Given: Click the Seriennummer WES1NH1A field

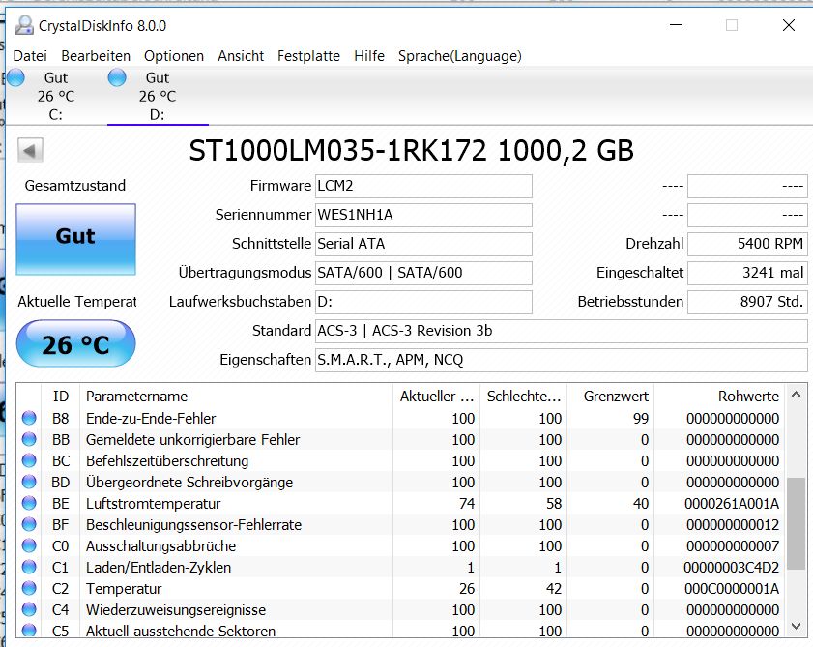Looking at the screenshot, I should [423, 215].
